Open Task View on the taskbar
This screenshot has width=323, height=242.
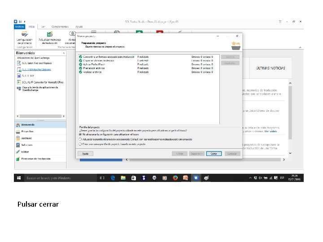click(x=102, y=178)
